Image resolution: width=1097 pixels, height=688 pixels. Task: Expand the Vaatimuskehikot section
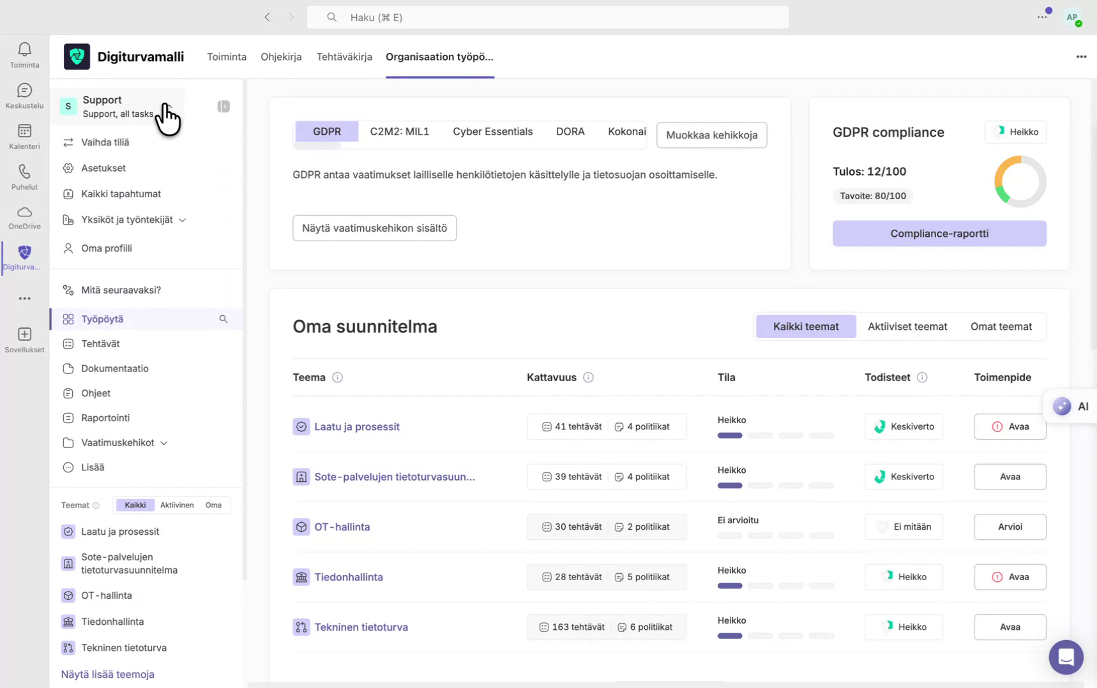pyautogui.click(x=164, y=442)
